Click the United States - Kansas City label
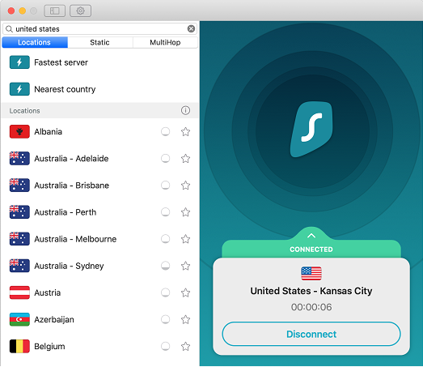 point(311,291)
